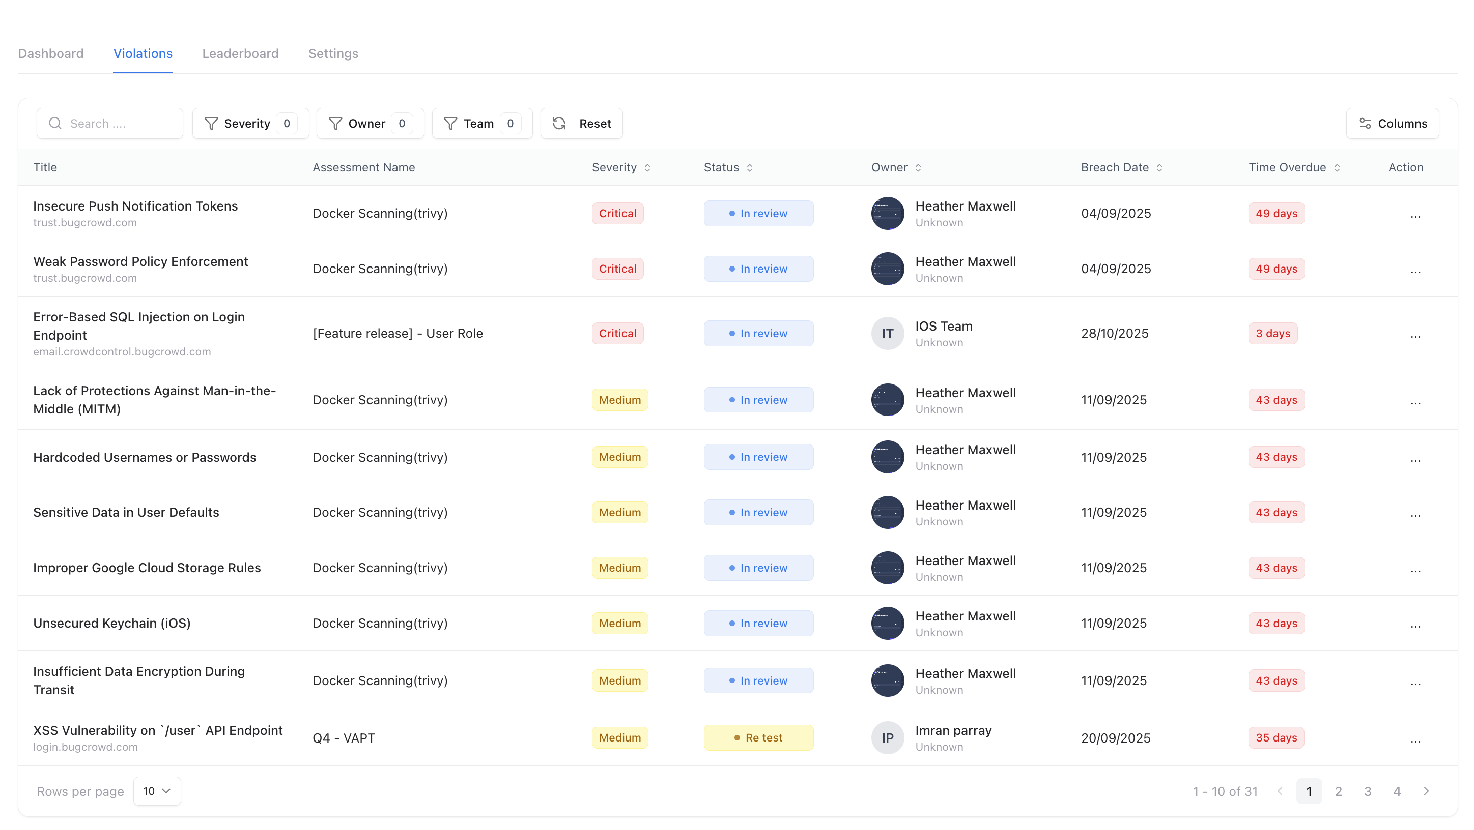This screenshot has height=830, width=1474.
Task: Click Imran parray's IP avatar
Action: 887,737
